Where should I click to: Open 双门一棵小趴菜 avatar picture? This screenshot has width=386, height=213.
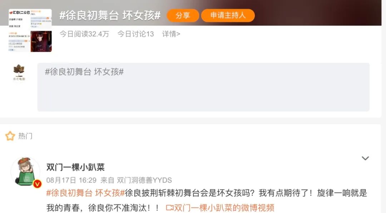(25, 172)
